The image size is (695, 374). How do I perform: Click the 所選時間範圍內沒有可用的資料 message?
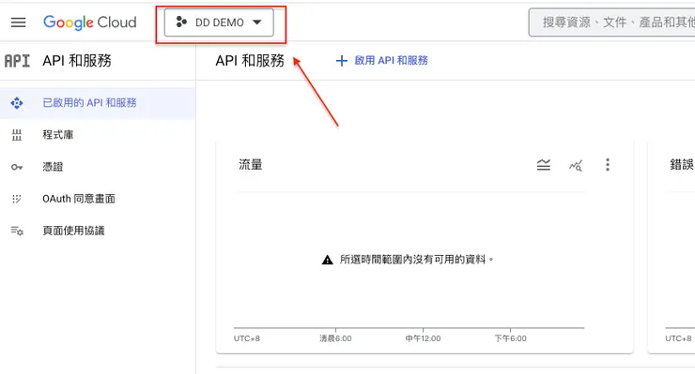[417, 260]
